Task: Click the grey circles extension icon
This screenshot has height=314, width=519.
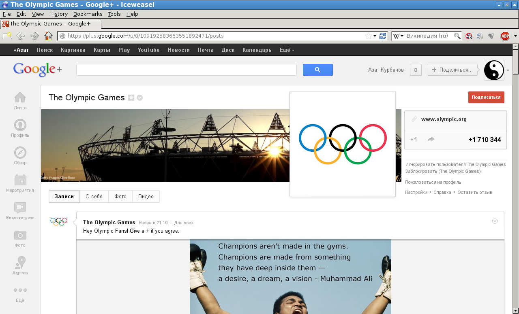Action: (x=491, y=36)
